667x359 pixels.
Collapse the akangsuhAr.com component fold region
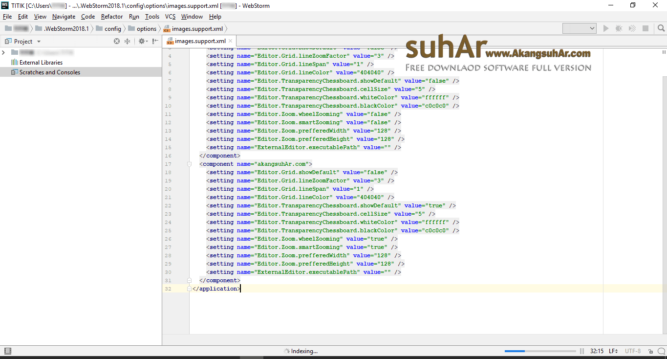[x=189, y=164]
